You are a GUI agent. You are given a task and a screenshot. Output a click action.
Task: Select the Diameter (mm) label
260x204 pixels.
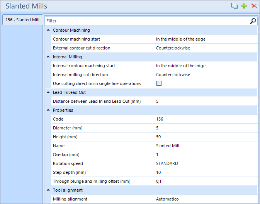(x=68, y=128)
